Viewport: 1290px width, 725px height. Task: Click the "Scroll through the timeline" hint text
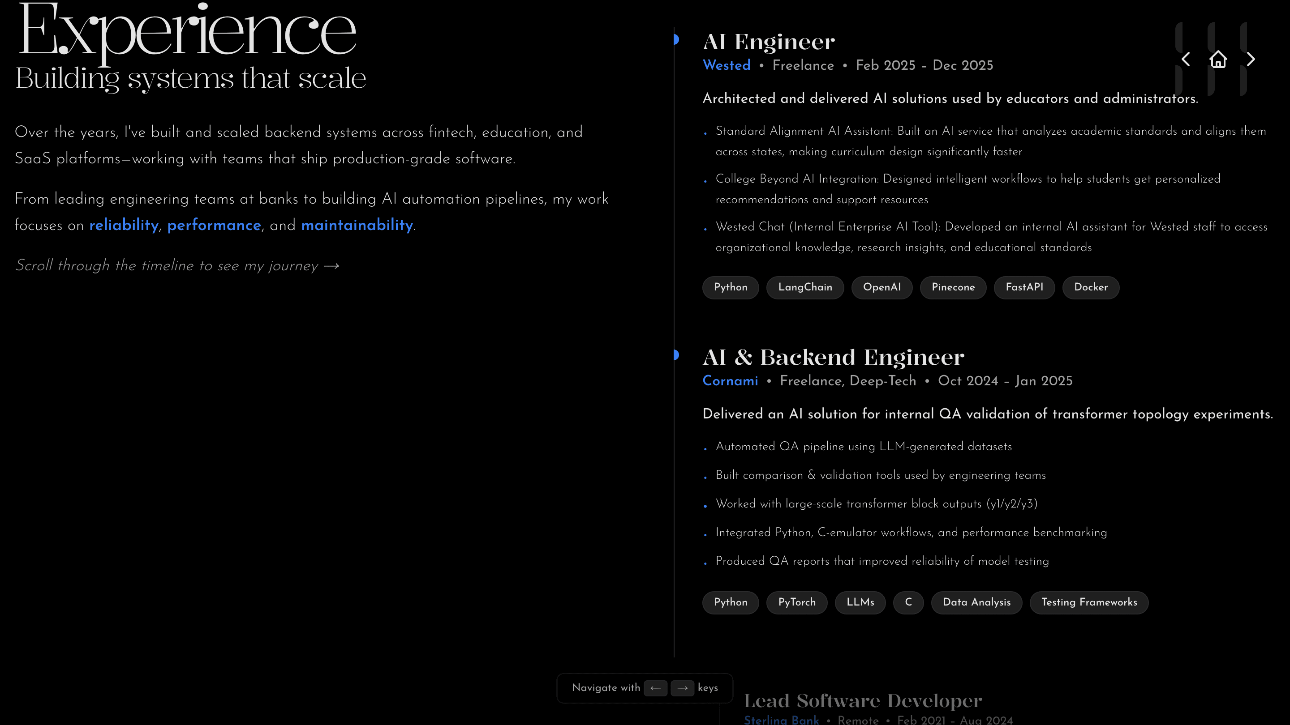[x=177, y=266]
